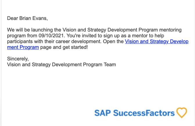This screenshot has height=126, width=195.
Task: Click the "SuccessFactors" logo text
Action: click(144, 112)
